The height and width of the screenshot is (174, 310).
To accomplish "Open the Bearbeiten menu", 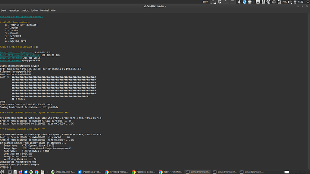I will 13,11.
